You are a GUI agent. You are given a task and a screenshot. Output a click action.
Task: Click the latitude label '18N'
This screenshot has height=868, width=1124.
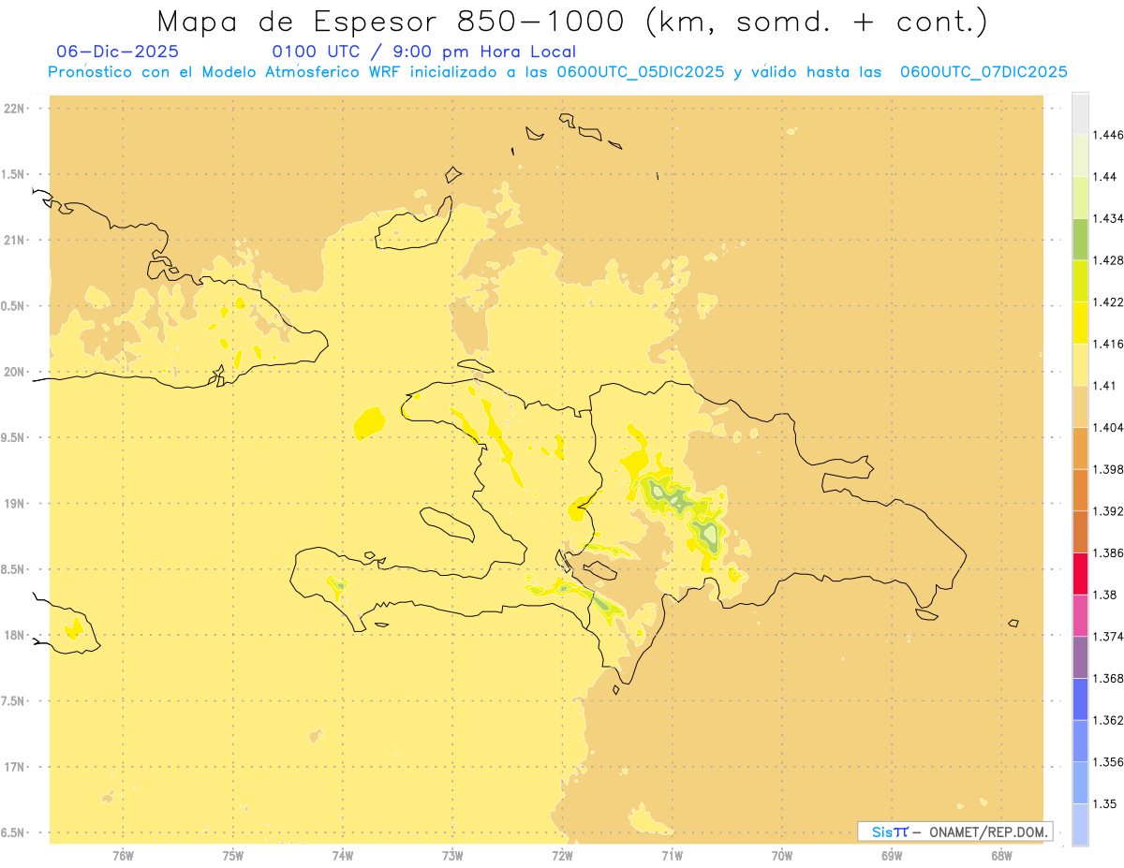15,636
